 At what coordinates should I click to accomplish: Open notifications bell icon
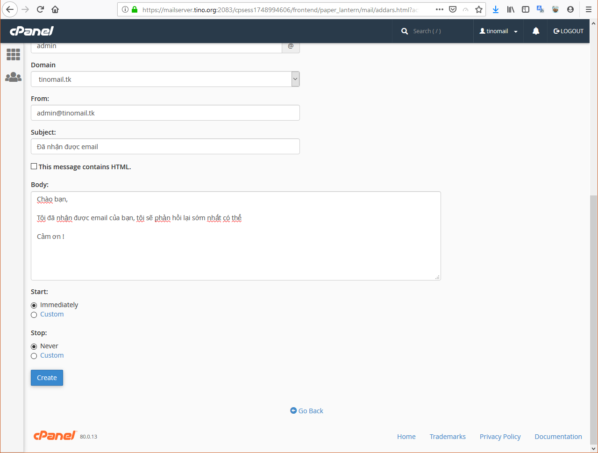tap(536, 31)
